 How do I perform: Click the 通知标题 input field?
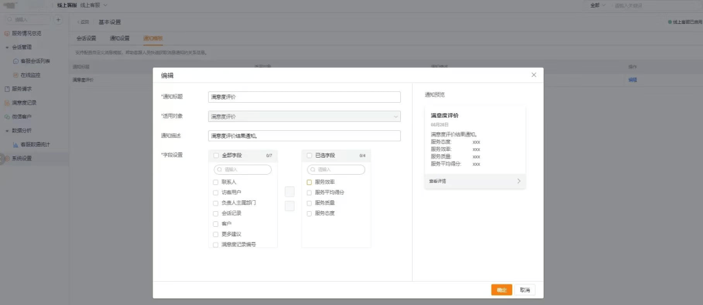click(x=304, y=97)
